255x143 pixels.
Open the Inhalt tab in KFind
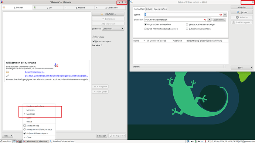149,9
